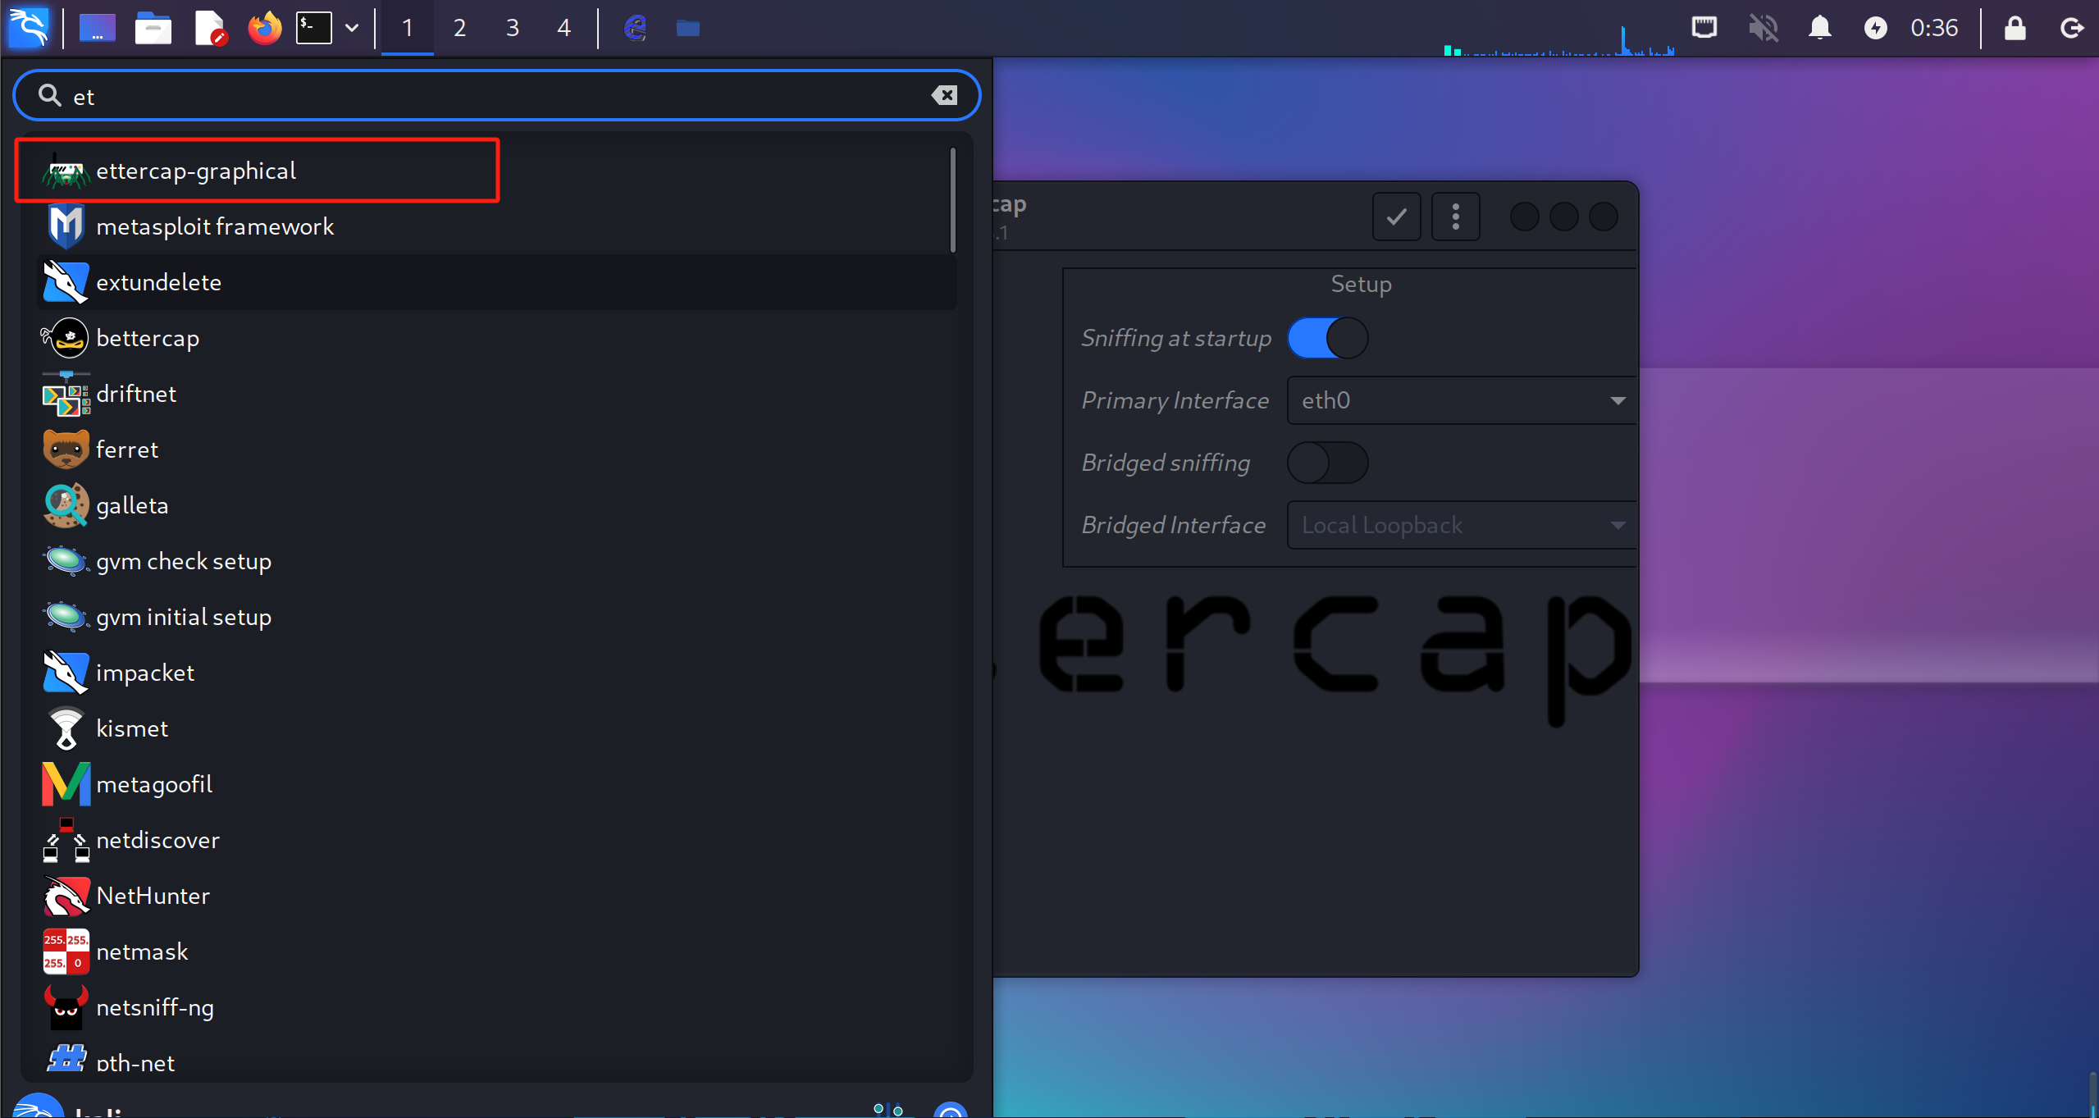The width and height of the screenshot is (2099, 1118).
Task: Launch kismet wireless tool
Action: click(x=132, y=728)
